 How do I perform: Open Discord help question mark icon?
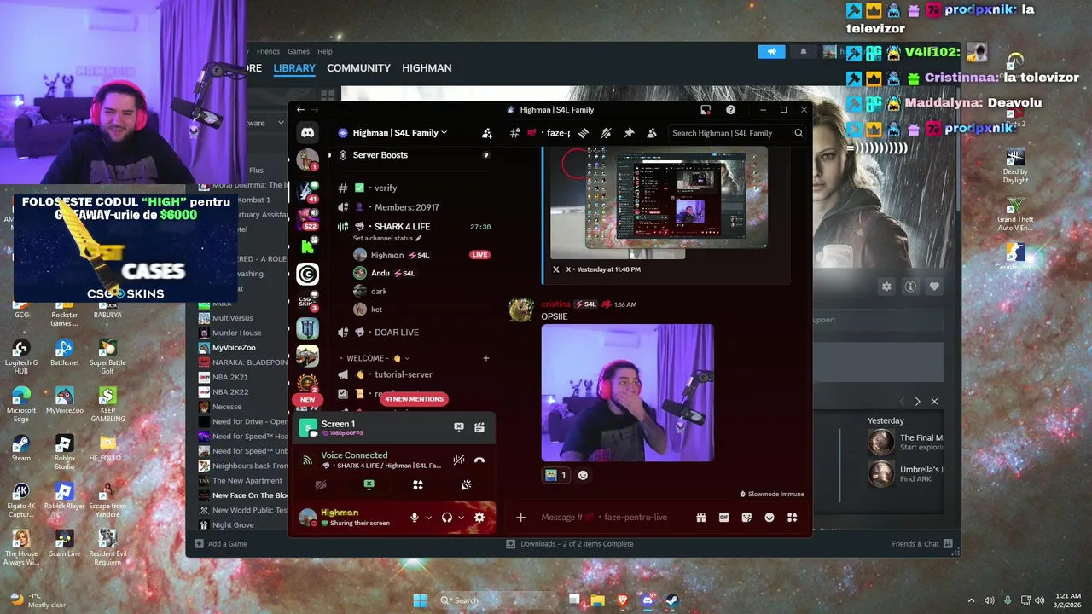(730, 110)
